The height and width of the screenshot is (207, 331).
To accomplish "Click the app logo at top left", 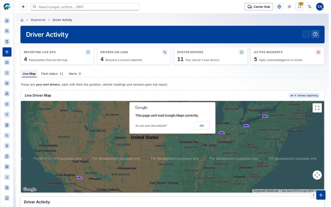I will pyautogui.click(x=7, y=7).
